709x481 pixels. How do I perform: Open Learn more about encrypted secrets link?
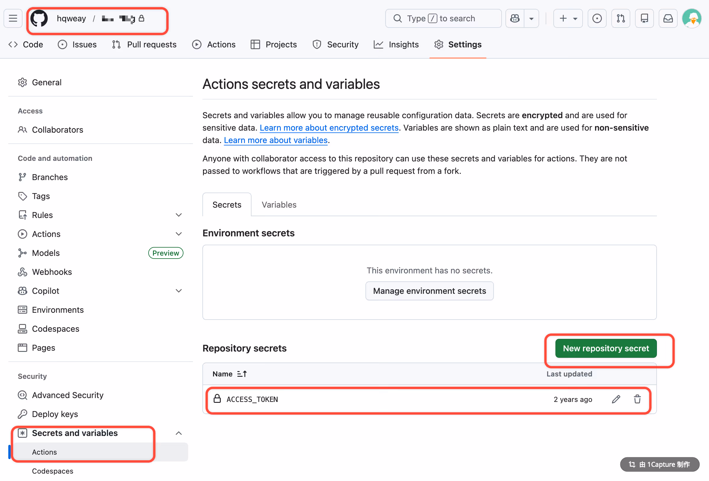[329, 128]
